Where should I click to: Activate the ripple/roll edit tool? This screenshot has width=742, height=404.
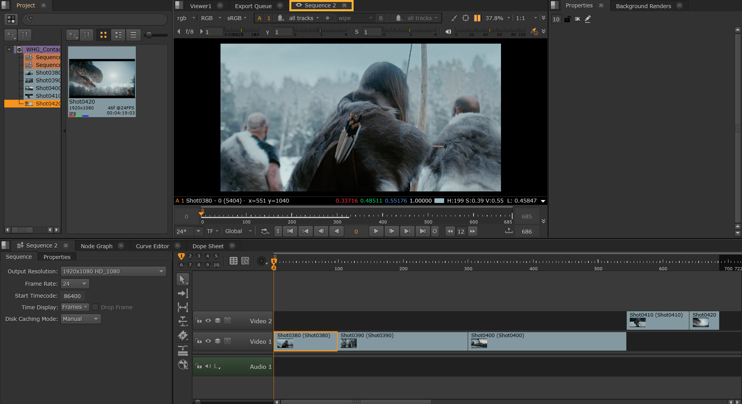tap(183, 321)
